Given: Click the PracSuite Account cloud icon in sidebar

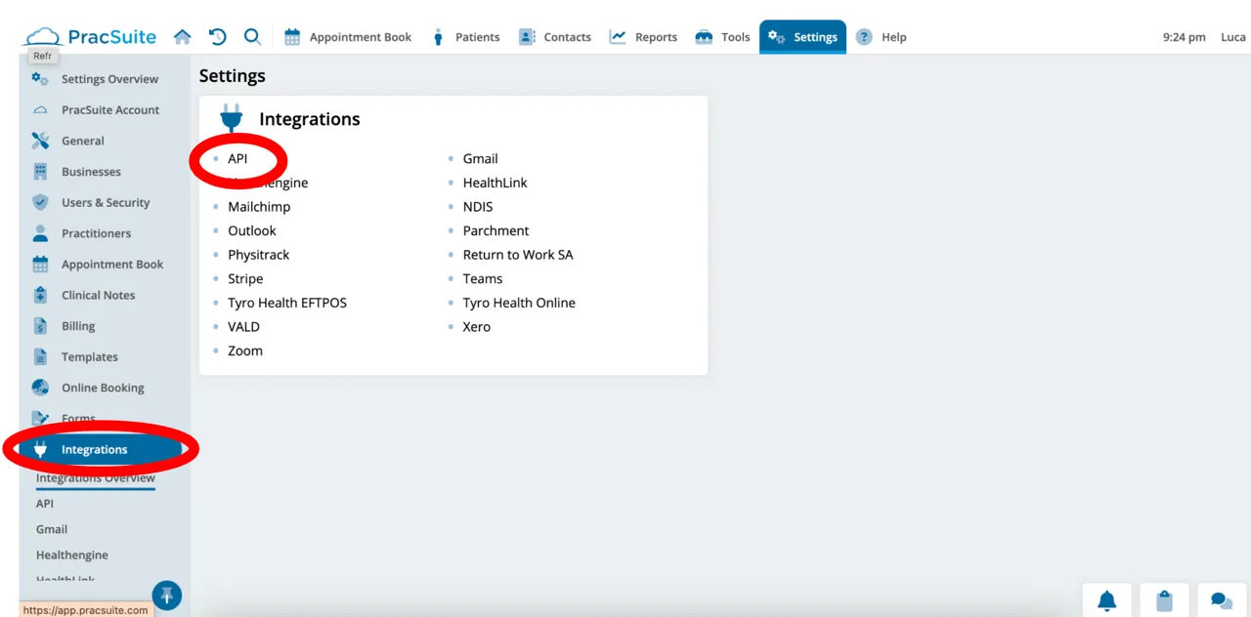Looking at the screenshot, I should (x=40, y=110).
